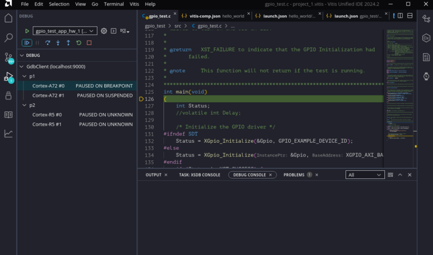Close the launch.json hello_world tab
The width and height of the screenshot is (433, 255).
coord(320,14)
